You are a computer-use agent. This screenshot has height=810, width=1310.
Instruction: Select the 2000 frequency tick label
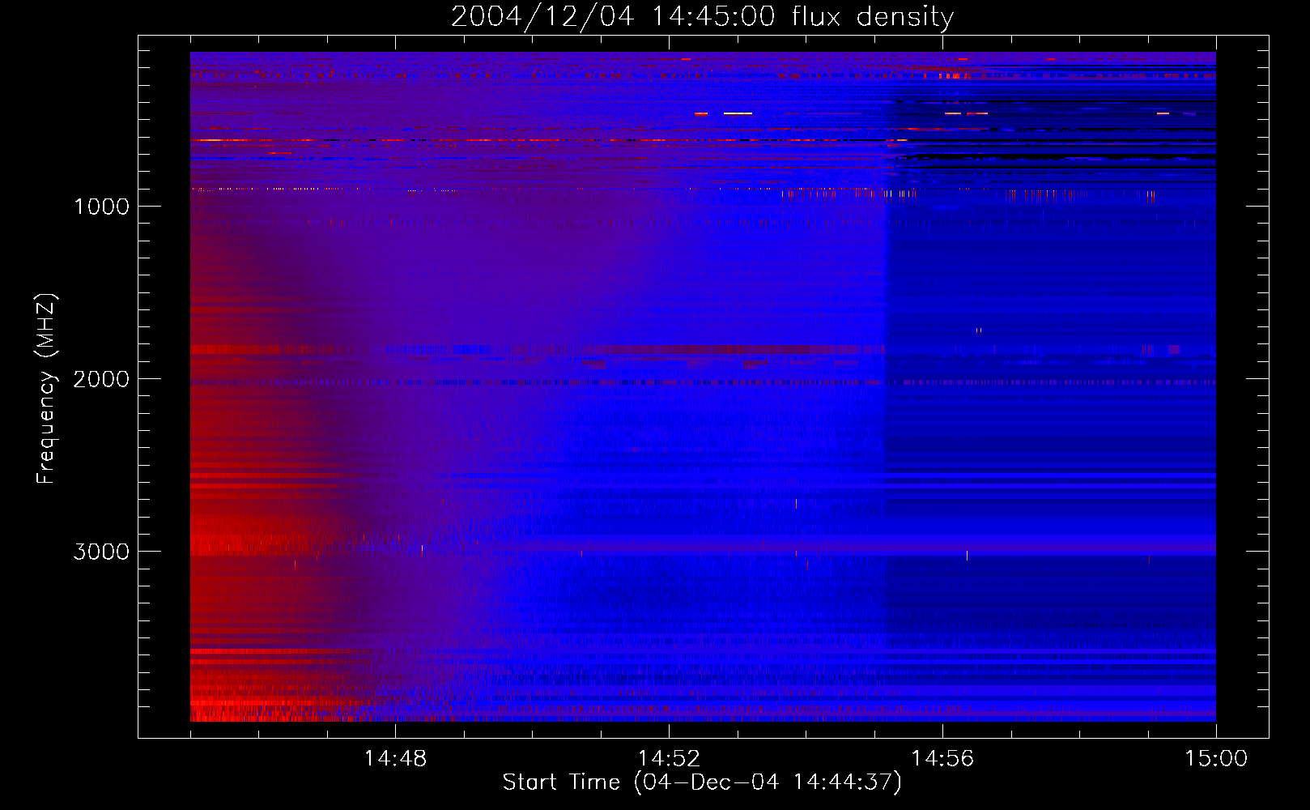(101, 379)
